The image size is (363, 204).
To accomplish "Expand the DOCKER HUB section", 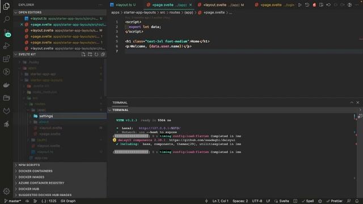I will pyautogui.click(x=60, y=189).
